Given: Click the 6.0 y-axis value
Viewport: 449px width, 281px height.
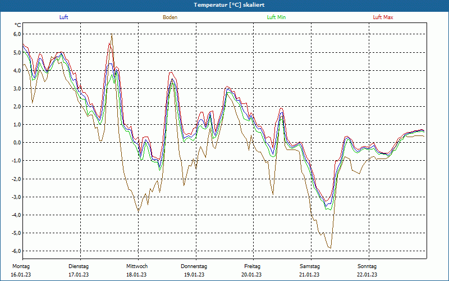Looking at the screenshot, I should (17, 34).
